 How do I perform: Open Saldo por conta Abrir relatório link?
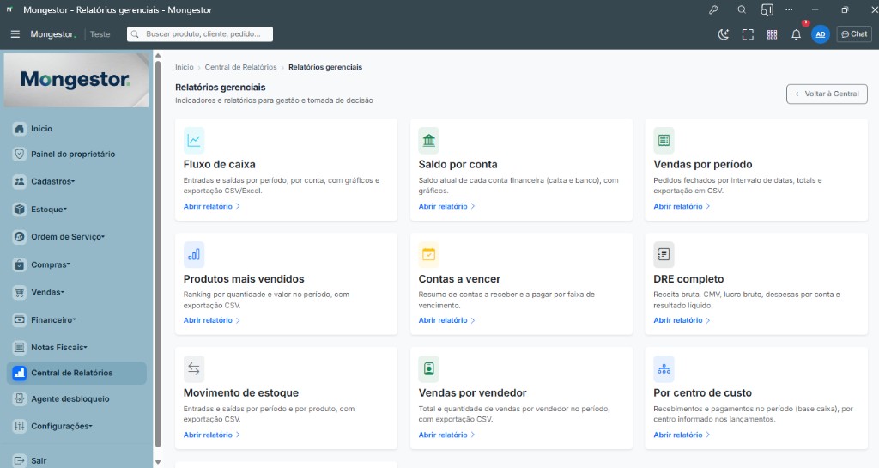click(x=446, y=206)
